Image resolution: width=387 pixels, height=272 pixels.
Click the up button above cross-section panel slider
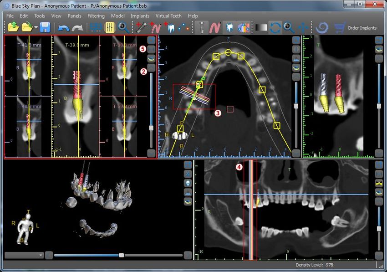151,68
